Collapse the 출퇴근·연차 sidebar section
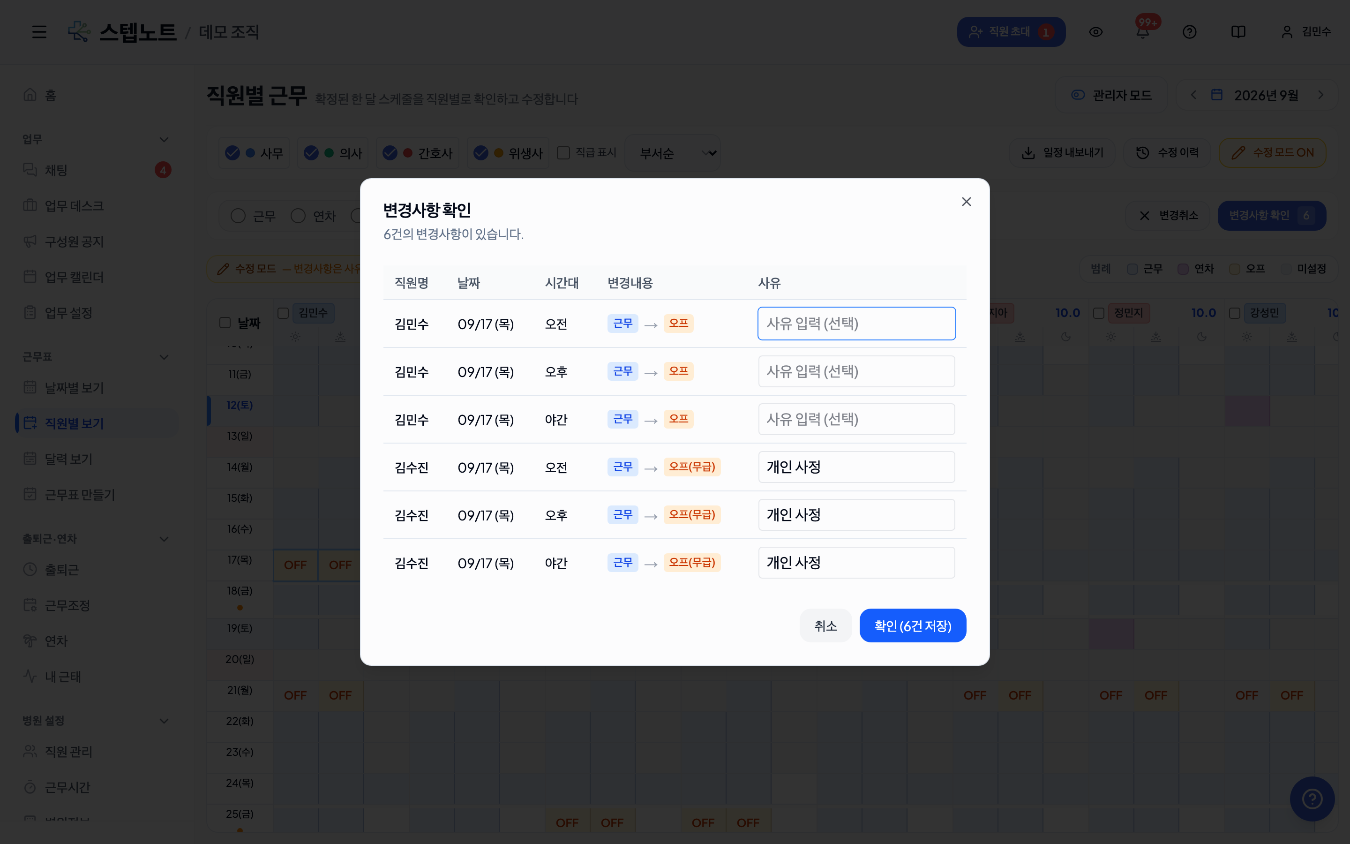This screenshot has width=1350, height=844. tap(164, 539)
